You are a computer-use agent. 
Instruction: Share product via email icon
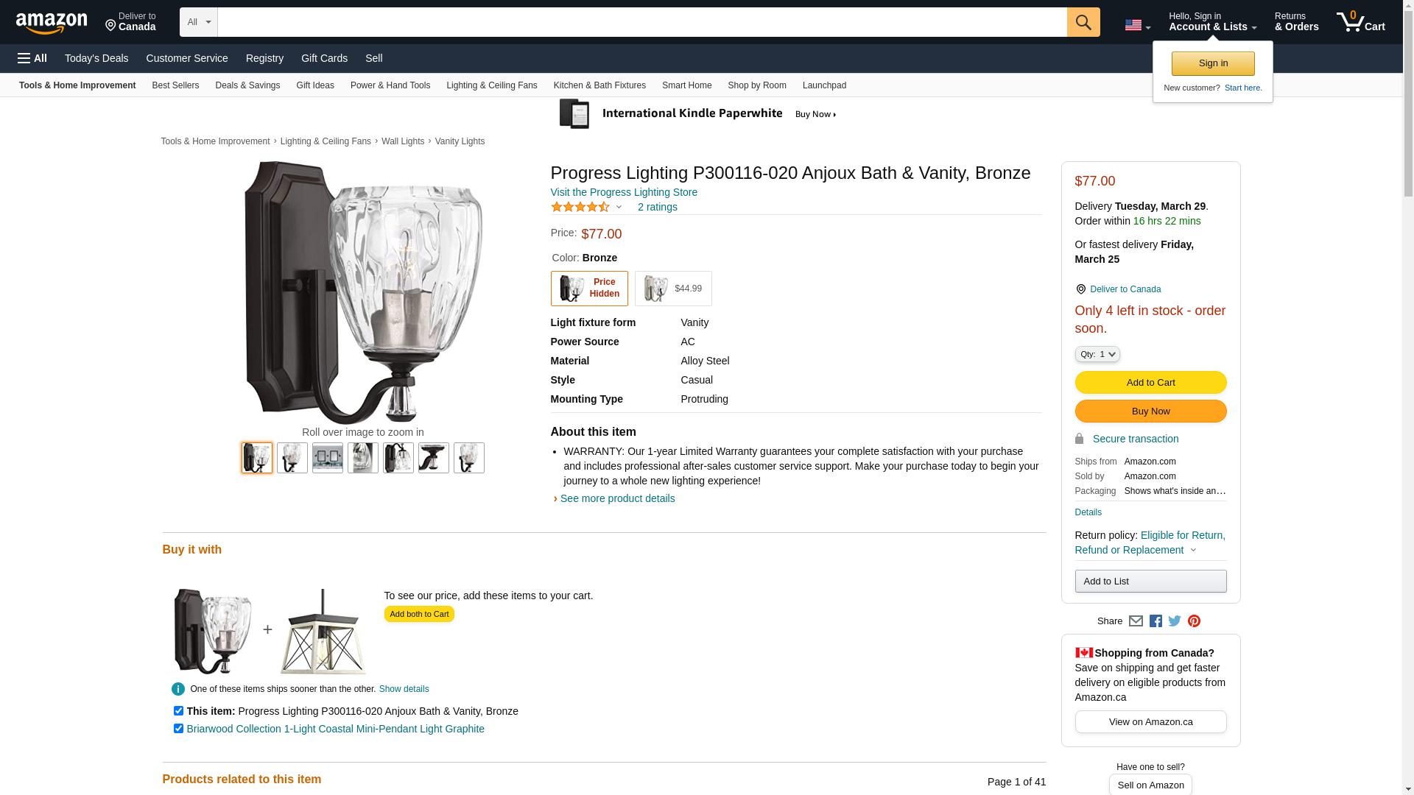click(1136, 621)
